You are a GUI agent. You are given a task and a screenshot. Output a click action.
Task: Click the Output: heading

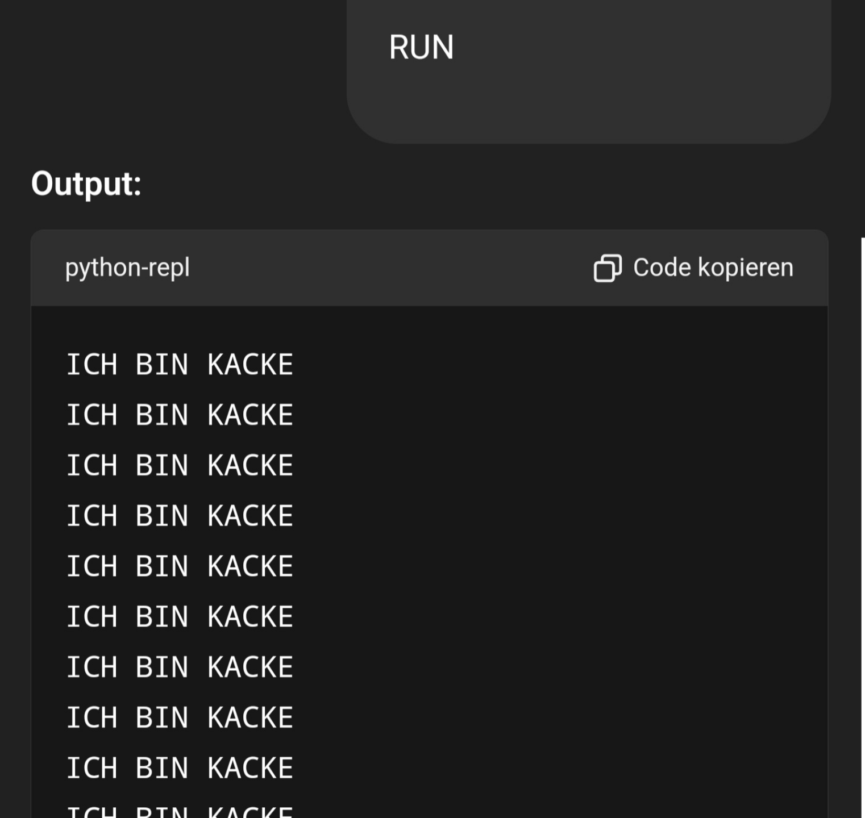coord(86,183)
